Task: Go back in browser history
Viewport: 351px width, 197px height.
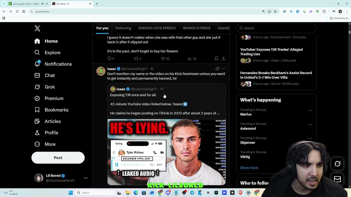Action: pos(4,11)
